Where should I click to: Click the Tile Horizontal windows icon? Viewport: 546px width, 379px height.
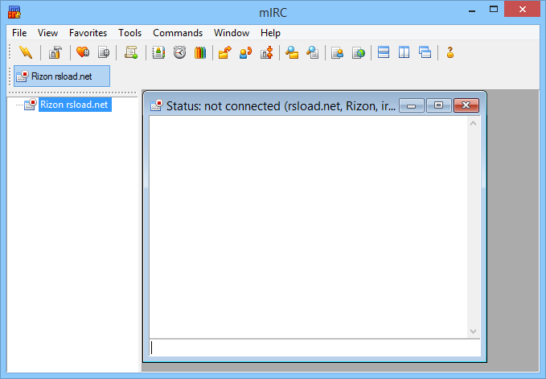(384, 53)
